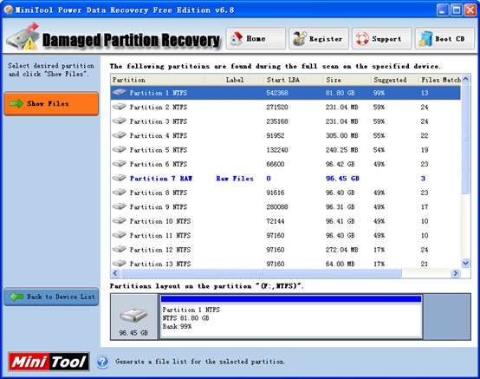Select the row 'Partition 10 NTFS'

click(x=286, y=221)
